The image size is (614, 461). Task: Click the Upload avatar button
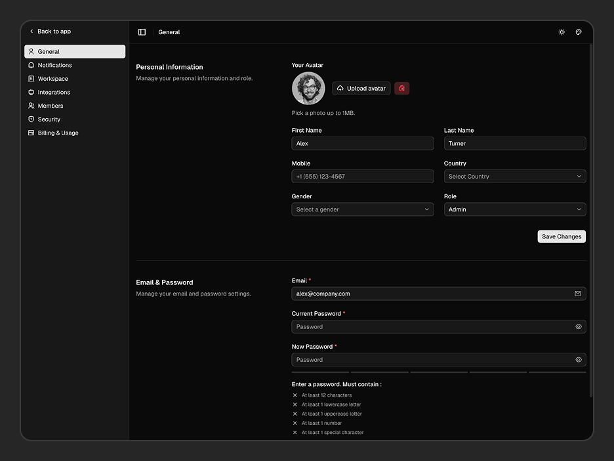(x=361, y=89)
